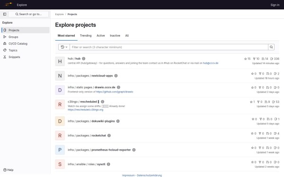
Task: Click globe icon next to sysctl
Action: tap(108, 164)
